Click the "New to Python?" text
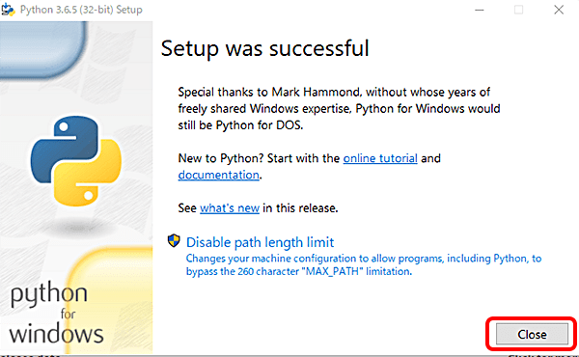Viewport: 579px width, 357px height. click(x=220, y=158)
